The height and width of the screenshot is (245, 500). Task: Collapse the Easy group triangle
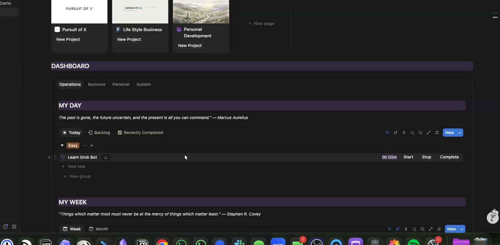[62, 145]
